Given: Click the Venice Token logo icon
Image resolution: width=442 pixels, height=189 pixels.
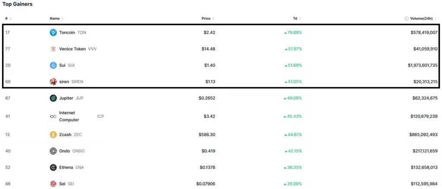Looking at the screenshot, I should point(53,49).
